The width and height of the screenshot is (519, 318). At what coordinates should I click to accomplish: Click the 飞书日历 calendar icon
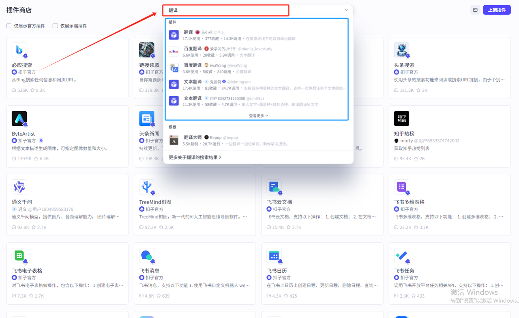[274, 255]
